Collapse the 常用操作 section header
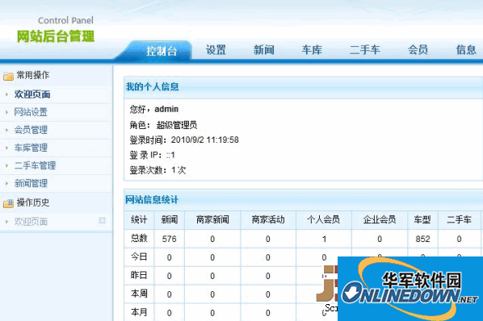Image resolution: width=483 pixels, height=321 pixels. (56, 75)
